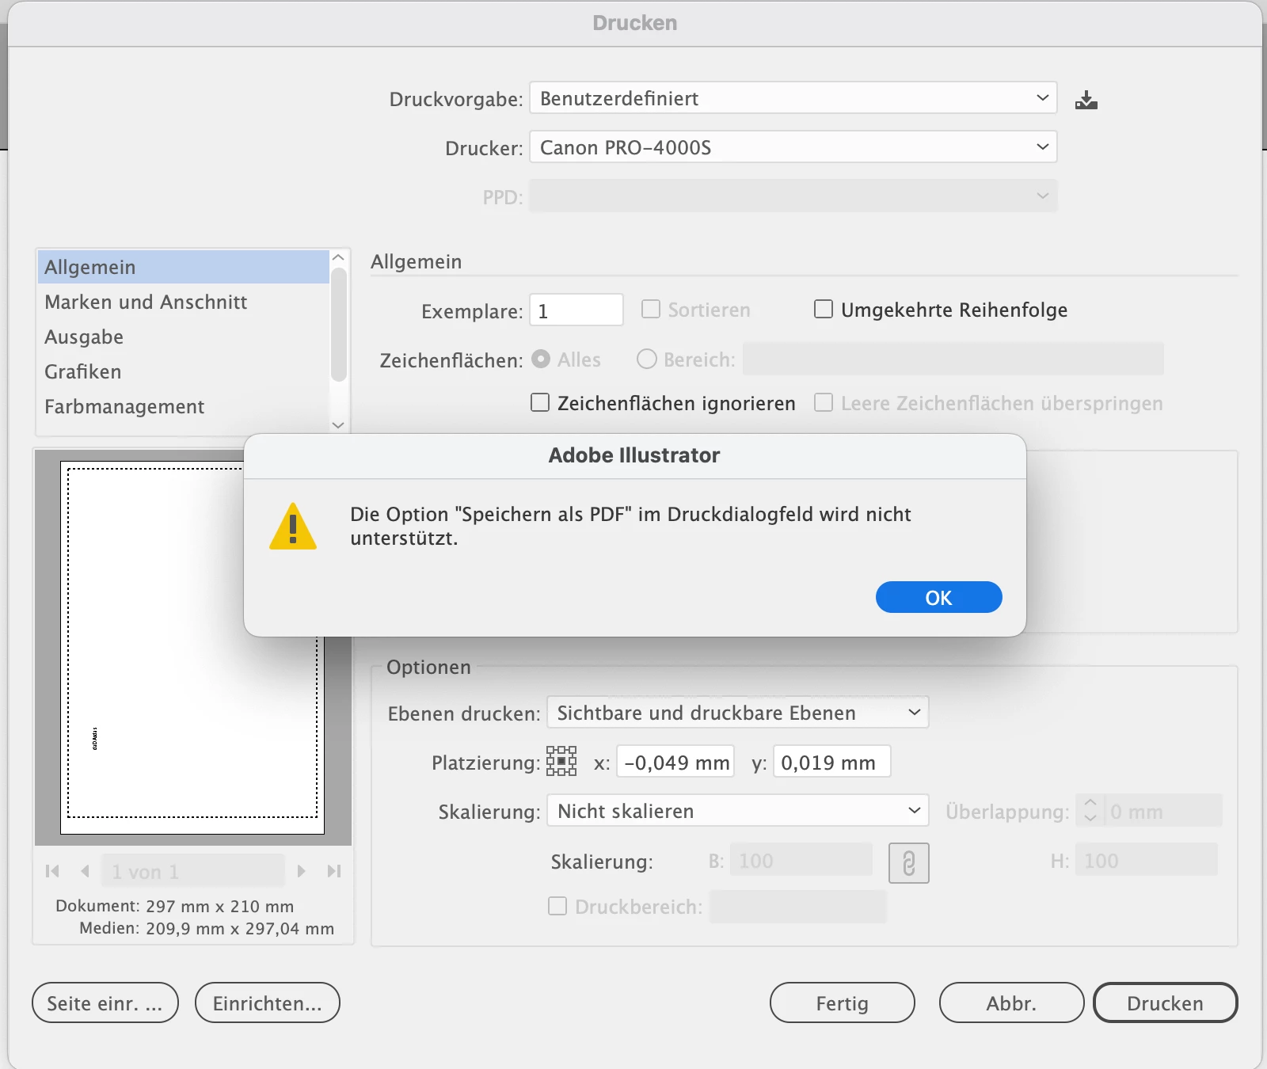
Task: Toggle the Druckbereich checkbox
Action: [557, 906]
